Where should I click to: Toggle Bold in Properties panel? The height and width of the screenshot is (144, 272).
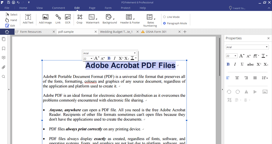pos(228,64)
